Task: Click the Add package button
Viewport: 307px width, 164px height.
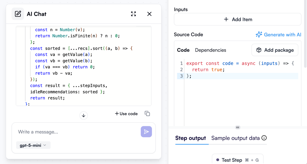Action: (275, 50)
